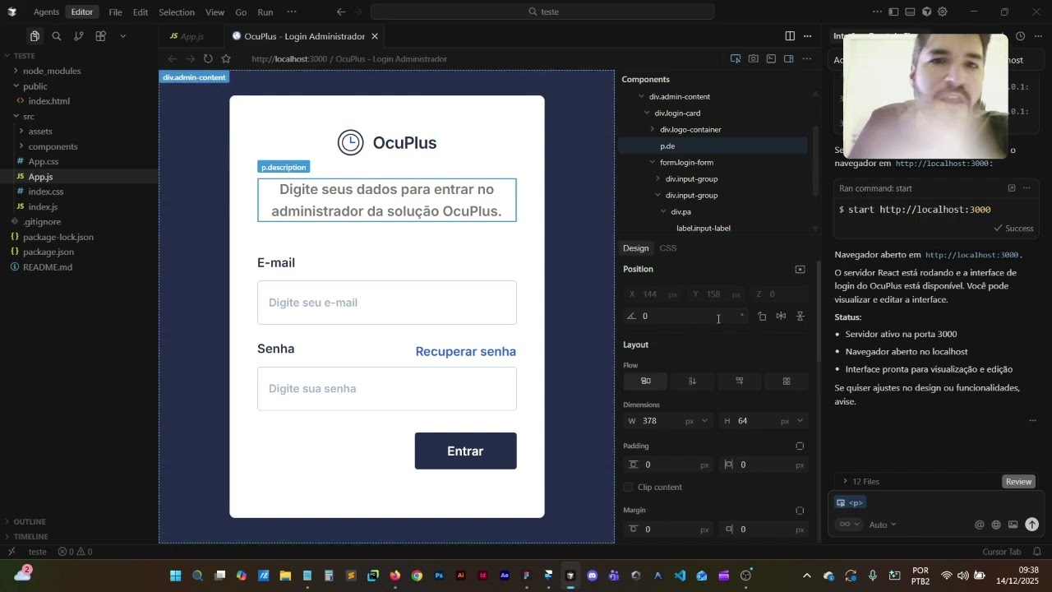Select form.login-form in Components tree
The height and width of the screenshot is (592, 1052).
pyautogui.click(x=688, y=163)
